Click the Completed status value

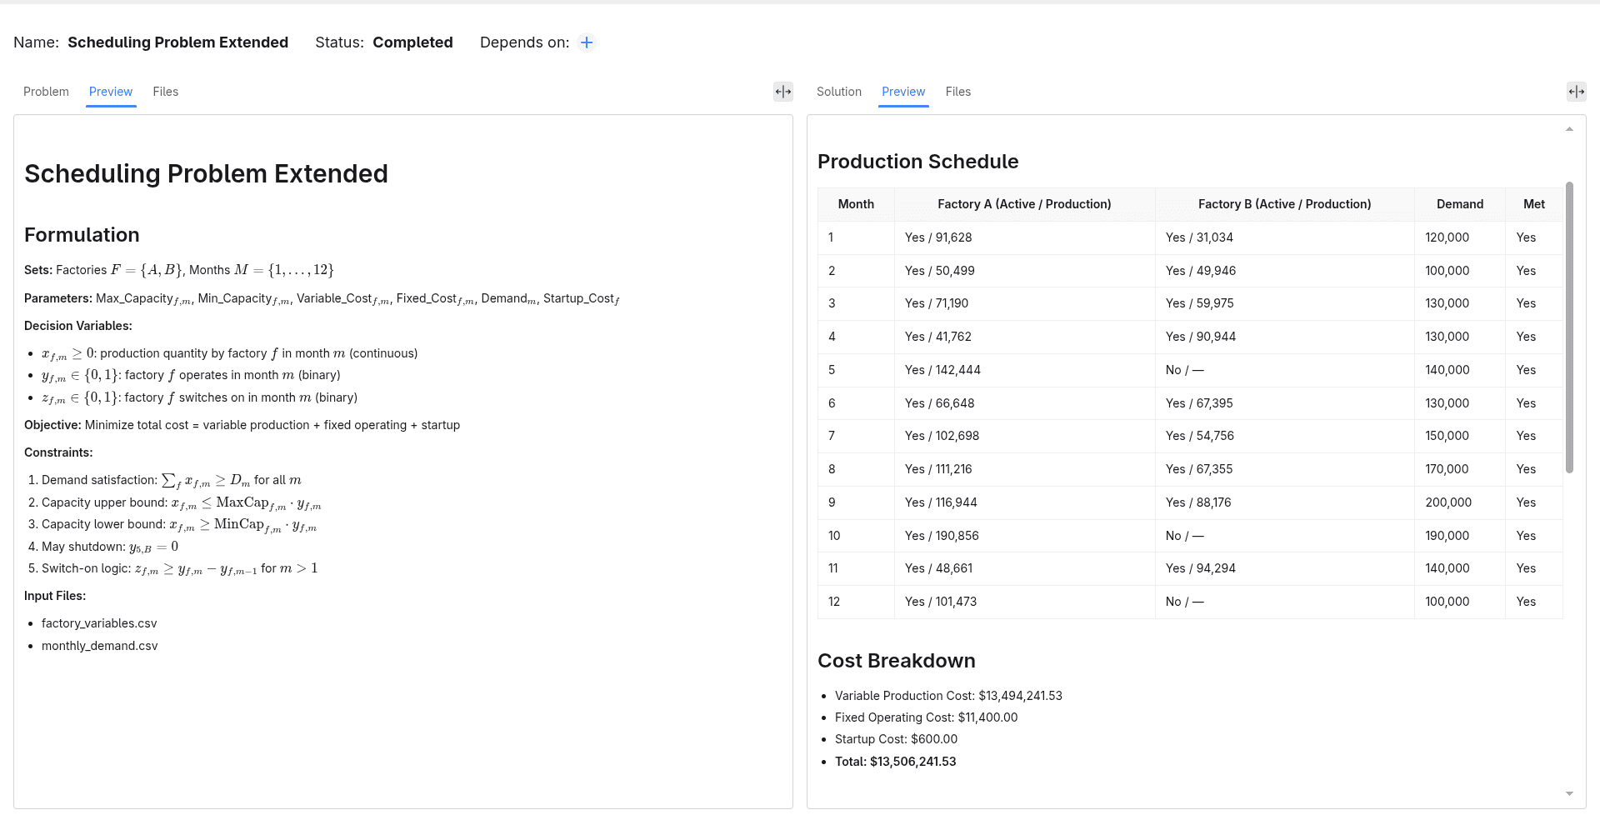412,42
